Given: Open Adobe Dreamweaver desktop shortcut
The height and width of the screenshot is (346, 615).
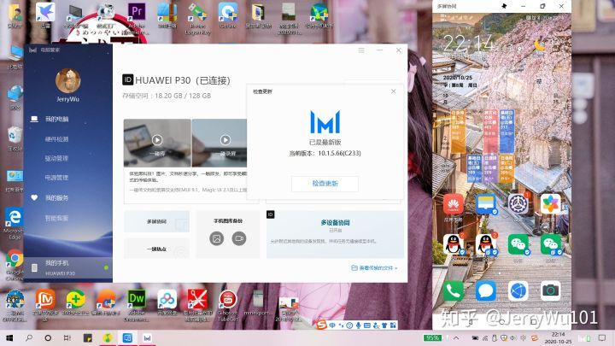Looking at the screenshot, I should click(136, 305).
